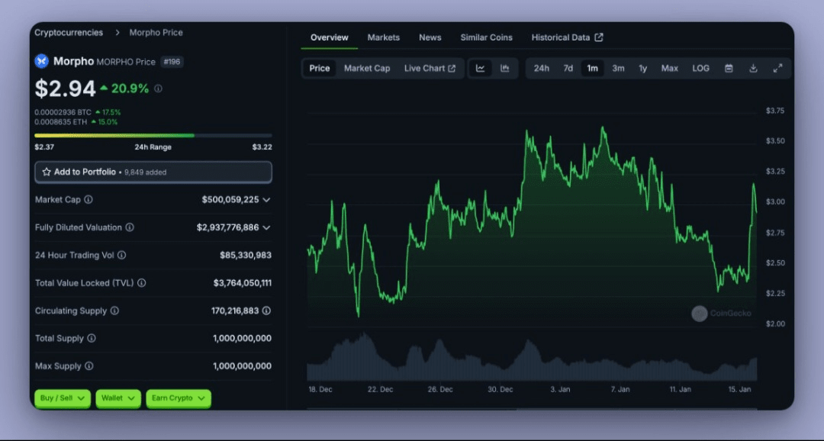This screenshot has height=441, width=824.
Task: Open the Overview tab
Action: [x=329, y=37]
